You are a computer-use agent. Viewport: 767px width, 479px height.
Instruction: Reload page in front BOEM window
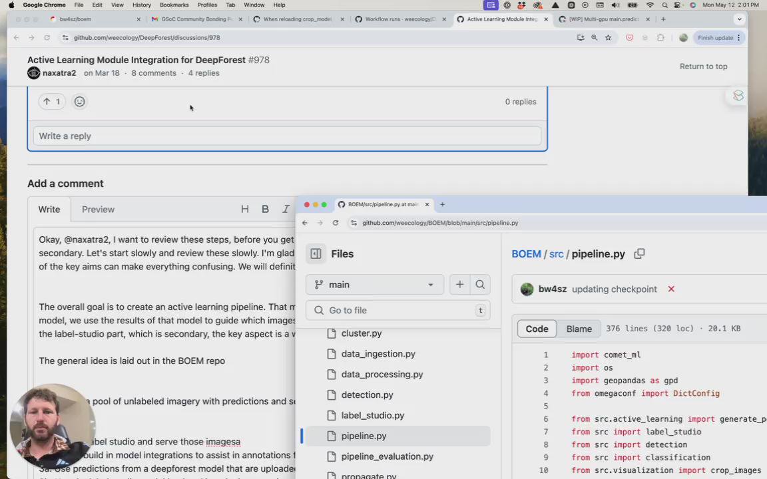coord(336,223)
